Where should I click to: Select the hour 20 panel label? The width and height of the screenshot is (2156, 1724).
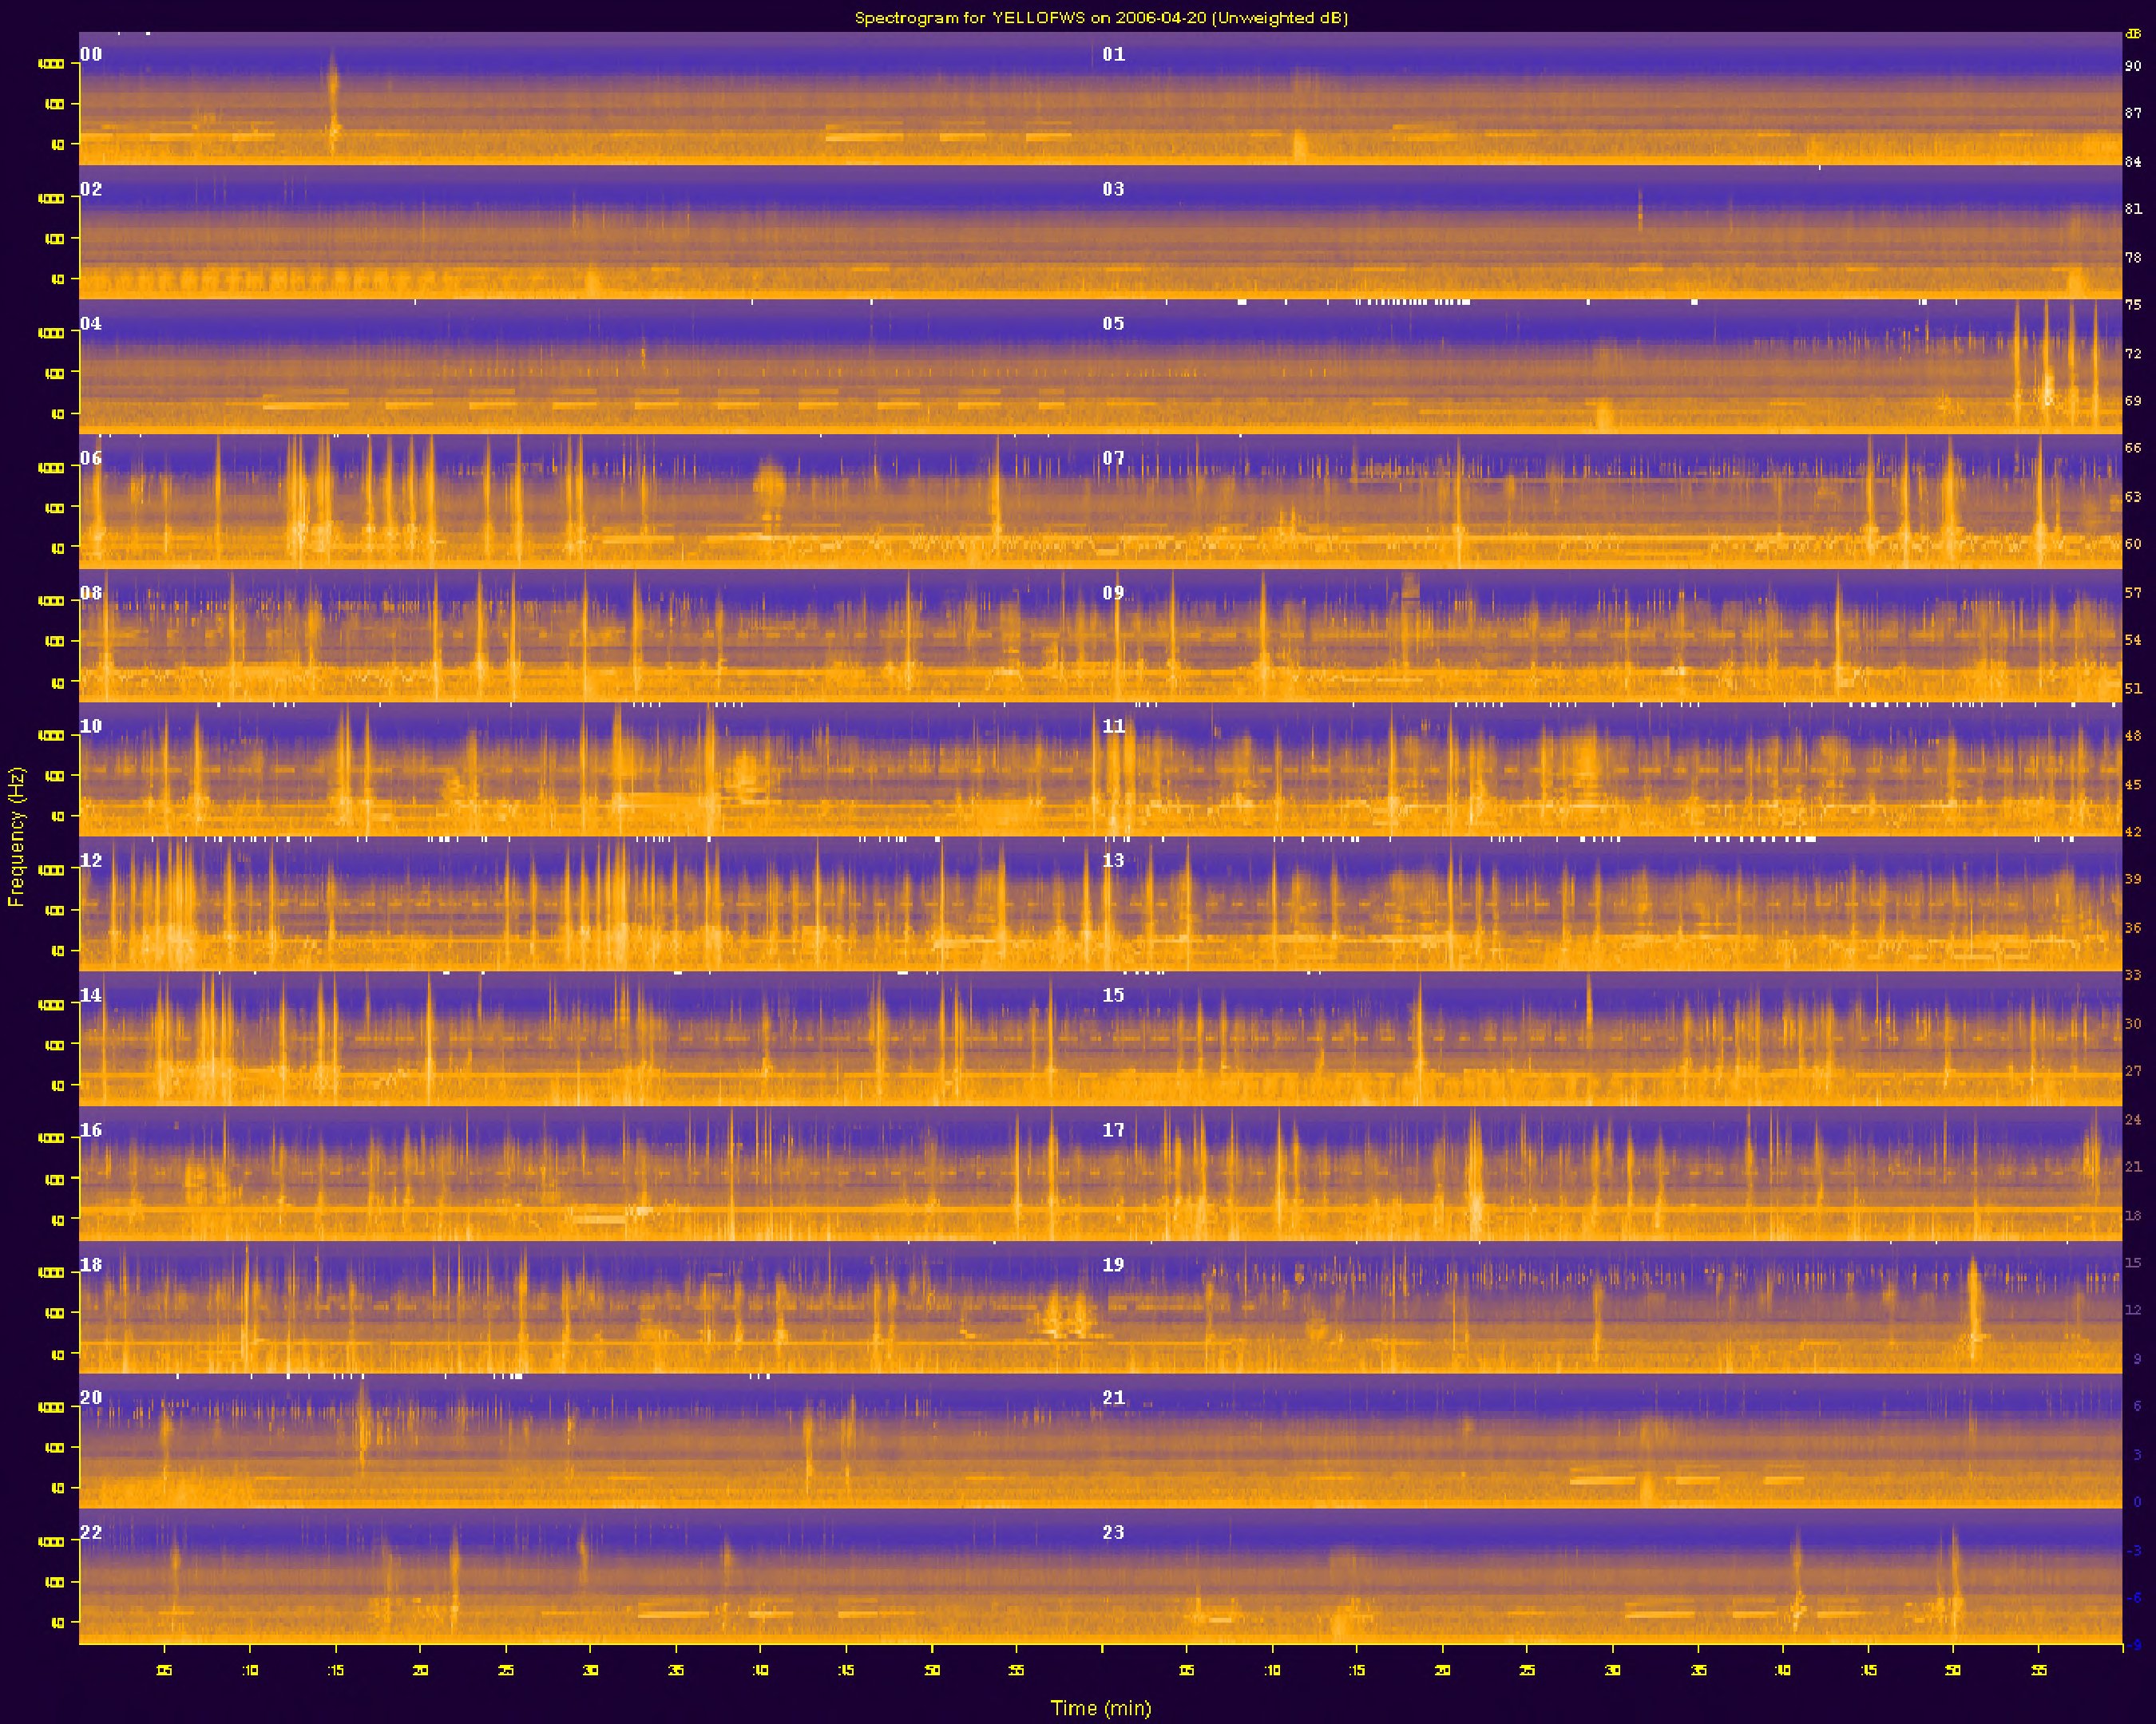pos(91,1398)
